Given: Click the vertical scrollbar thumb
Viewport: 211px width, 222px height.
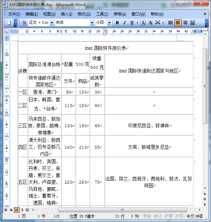Looking at the screenshot, I should (205, 86).
